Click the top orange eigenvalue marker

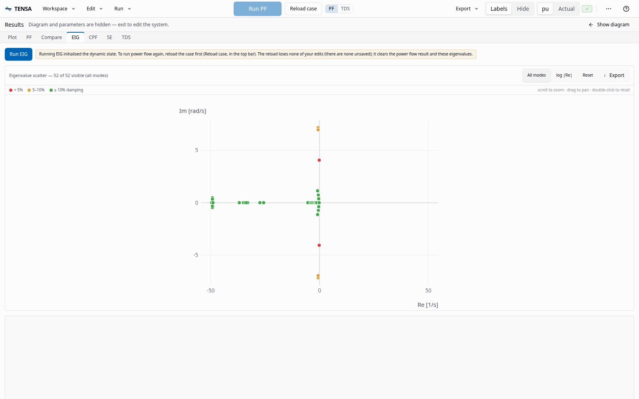[x=318, y=128]
